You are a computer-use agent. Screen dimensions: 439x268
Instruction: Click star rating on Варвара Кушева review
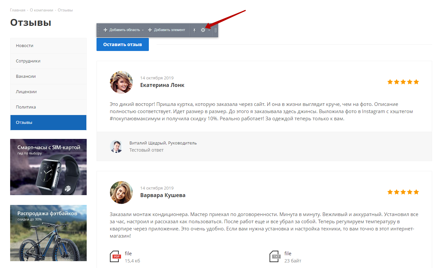(x=403, y=192)
